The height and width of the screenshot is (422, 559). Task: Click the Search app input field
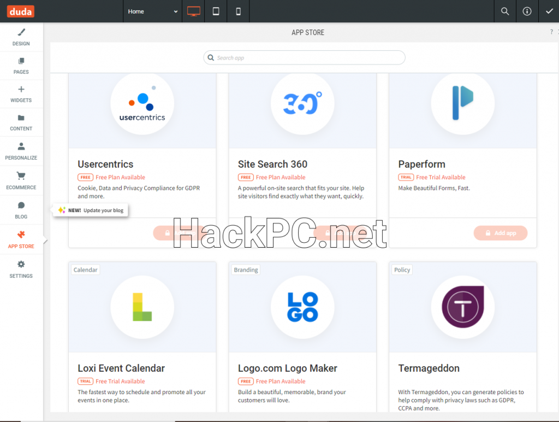(x=304, y=57)
